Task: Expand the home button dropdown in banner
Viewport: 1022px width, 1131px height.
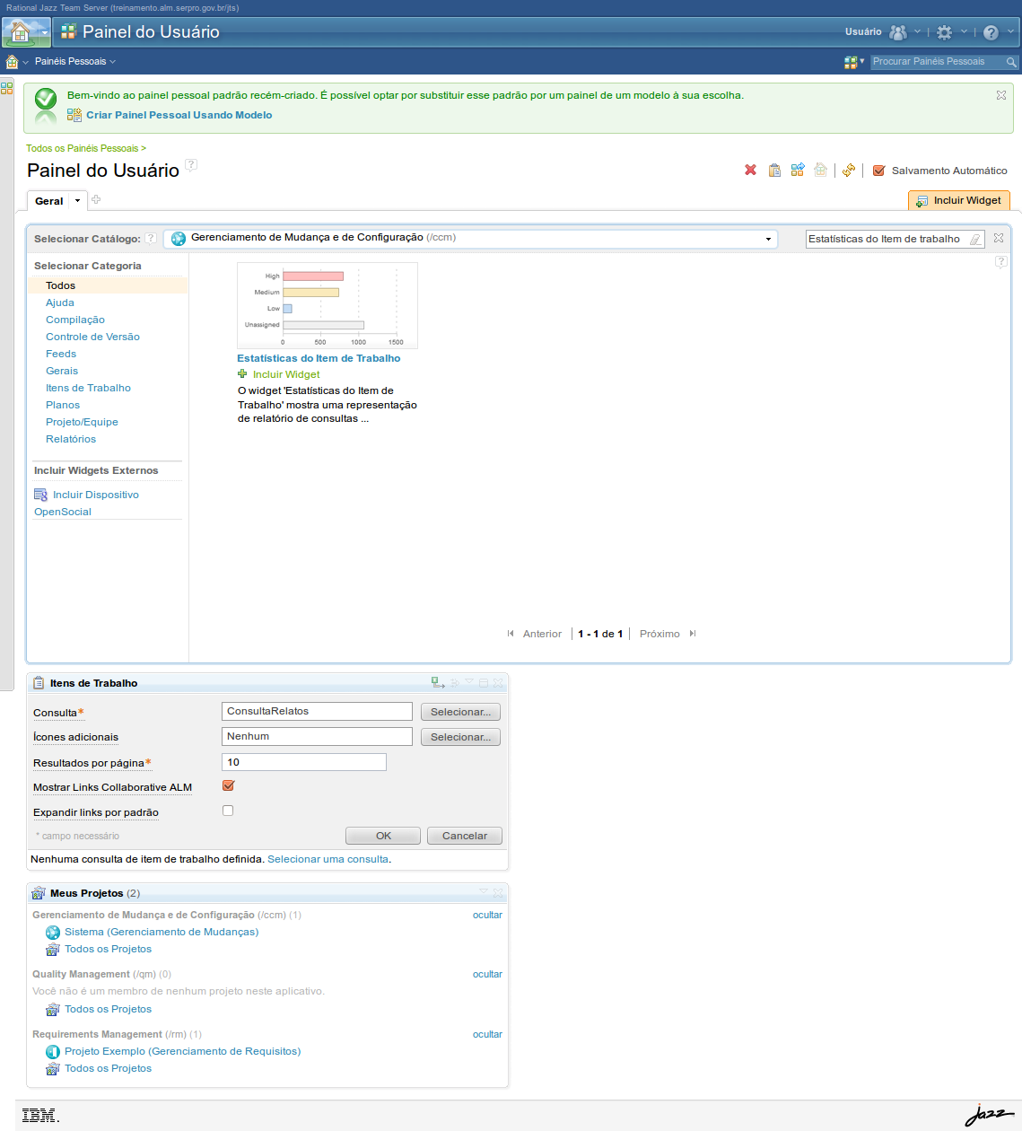Action: tap(44, 32)
